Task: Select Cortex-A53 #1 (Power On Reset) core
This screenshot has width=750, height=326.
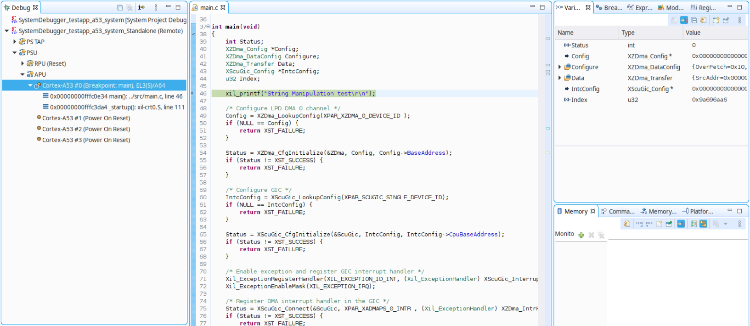Action: [x=86, y=118]
